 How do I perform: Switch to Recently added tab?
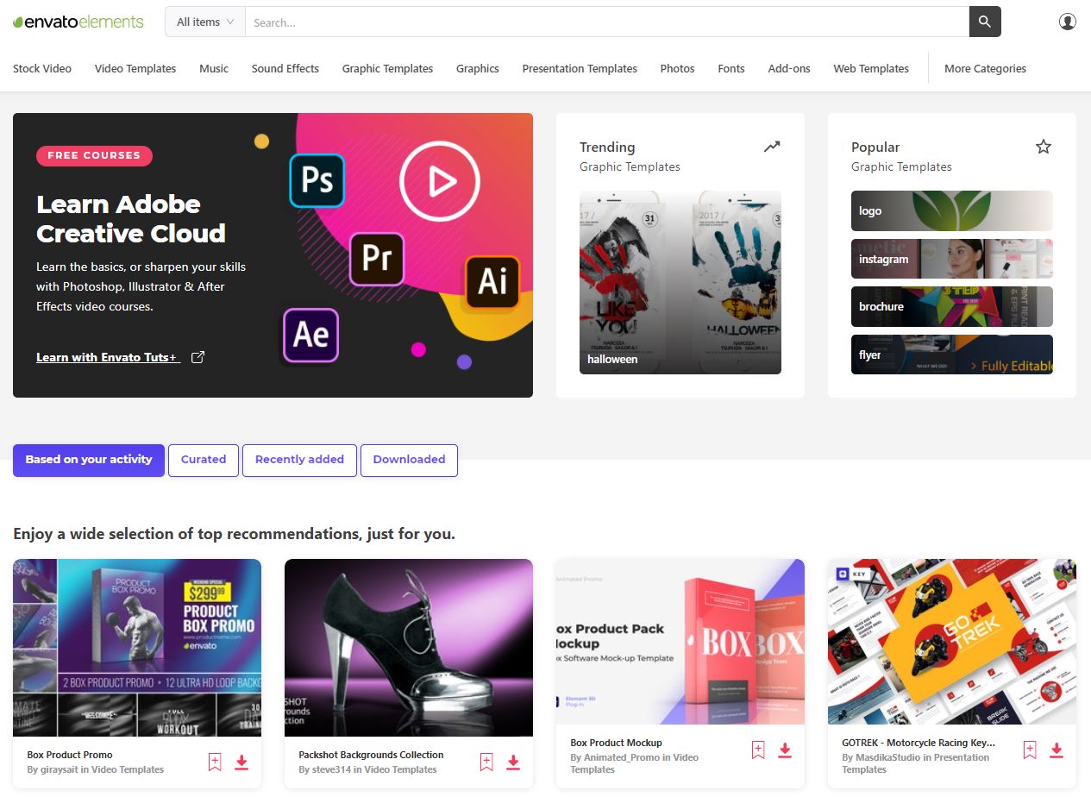[299, 460]
